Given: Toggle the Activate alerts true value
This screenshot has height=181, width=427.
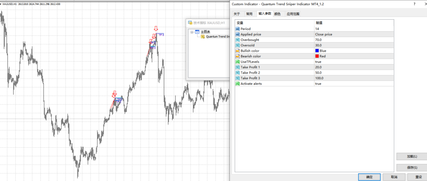Looking at the screenshot, I should tap(320, 83).
